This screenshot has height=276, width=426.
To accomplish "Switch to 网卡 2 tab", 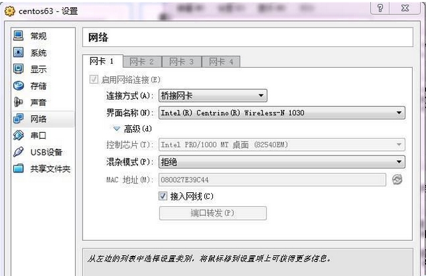I will pos(142,62).
